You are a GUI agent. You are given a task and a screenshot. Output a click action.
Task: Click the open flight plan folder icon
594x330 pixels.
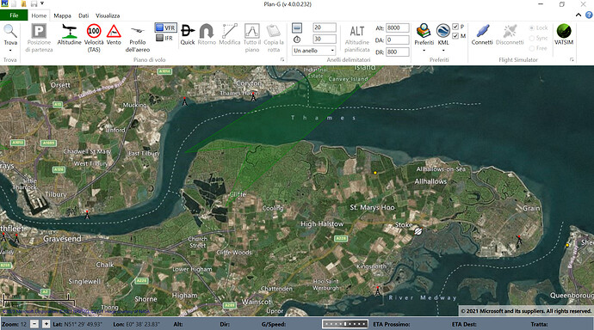(x=24, y=3)
